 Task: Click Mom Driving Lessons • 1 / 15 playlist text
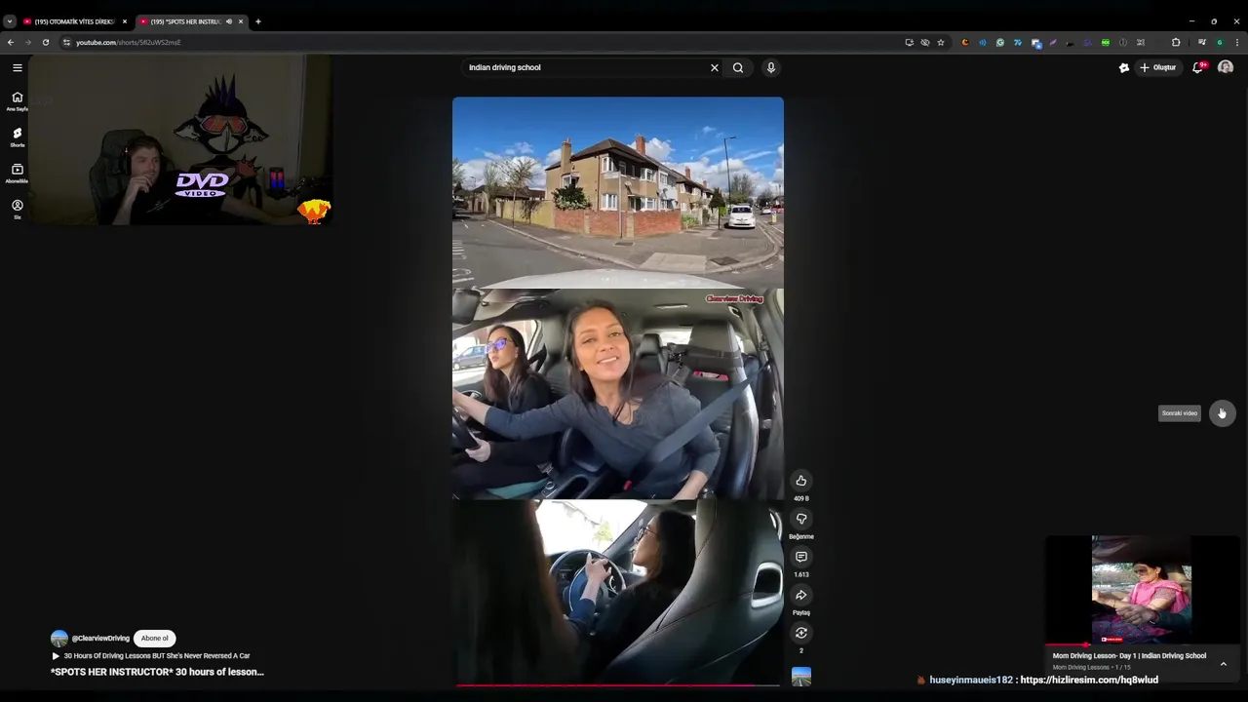click(1092, 668)
